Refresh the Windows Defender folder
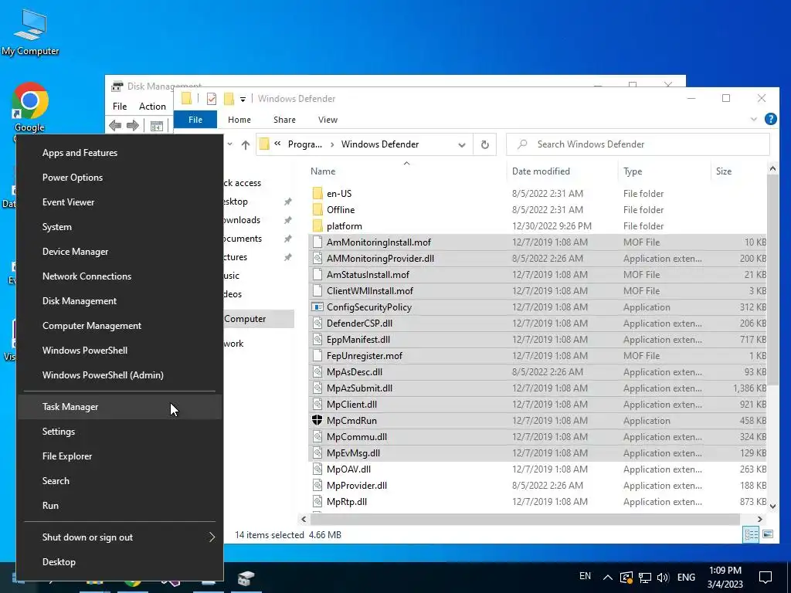791x593 pixels. 484,144
